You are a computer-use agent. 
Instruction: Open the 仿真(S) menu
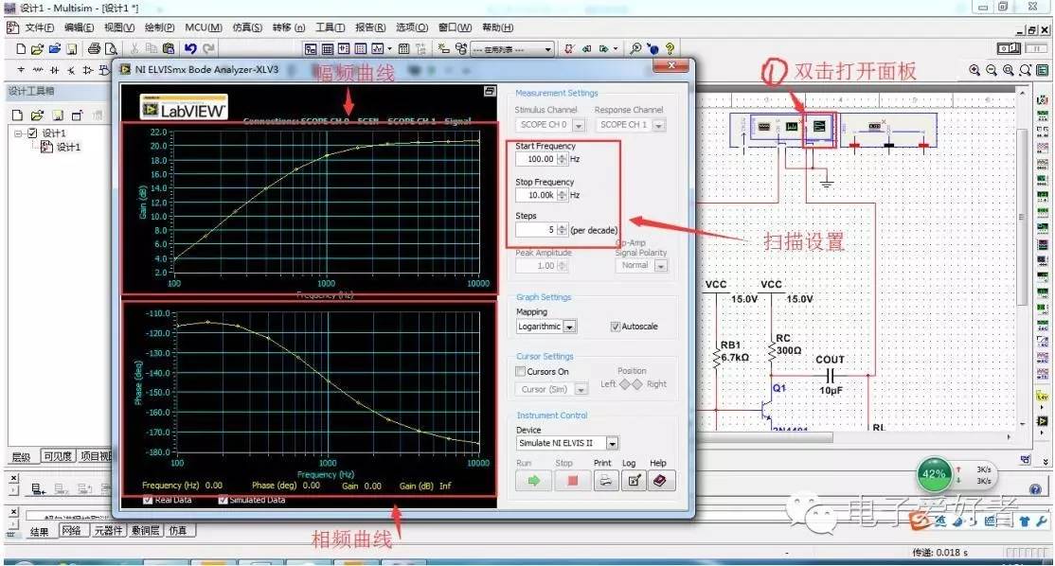pyautogui.click(x=247, y=27)
